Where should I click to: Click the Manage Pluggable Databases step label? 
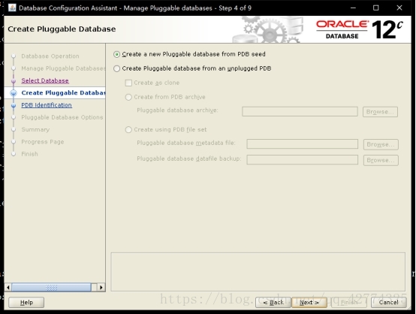(x=63, y=68)
